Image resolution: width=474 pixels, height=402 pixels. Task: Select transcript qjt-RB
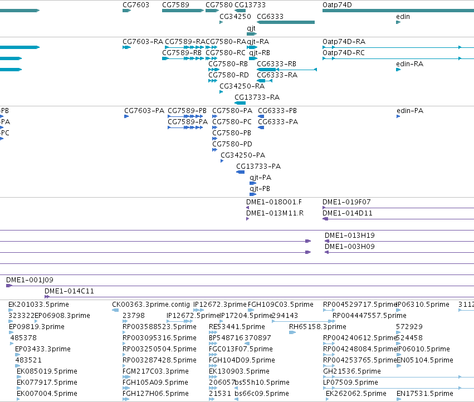coord(260,52)
